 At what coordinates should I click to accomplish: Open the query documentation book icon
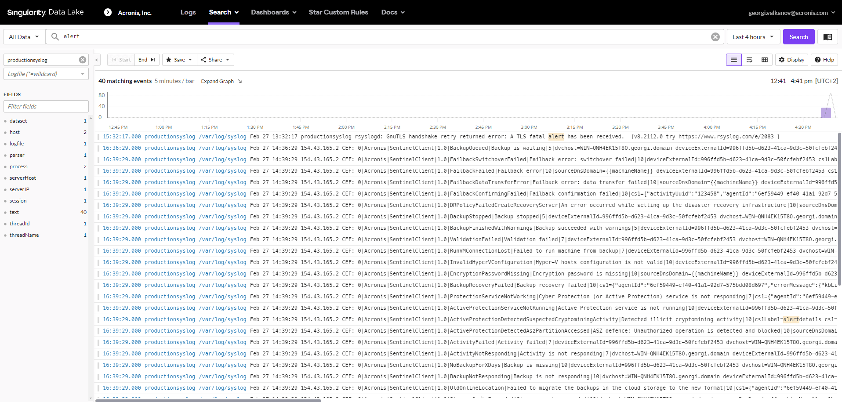(x=827, y=37)
